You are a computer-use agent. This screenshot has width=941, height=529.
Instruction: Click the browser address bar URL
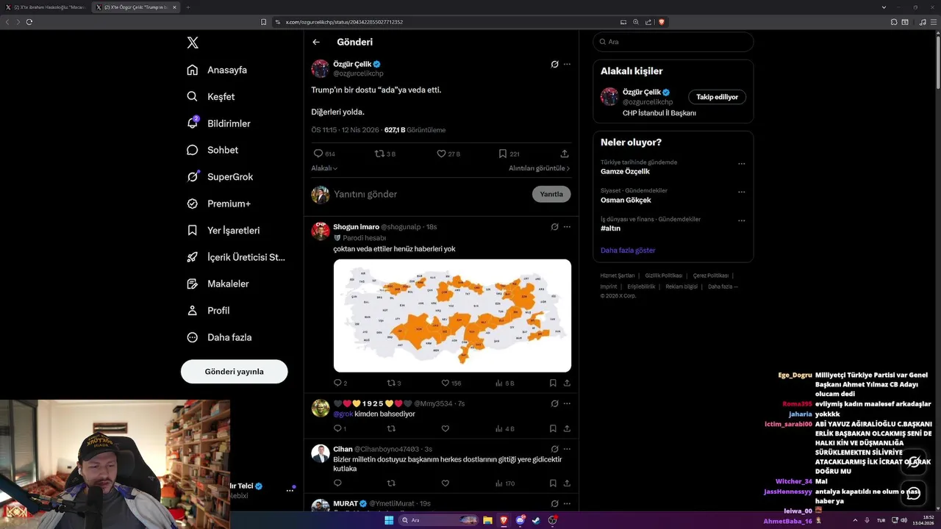[x=344, y=22]
